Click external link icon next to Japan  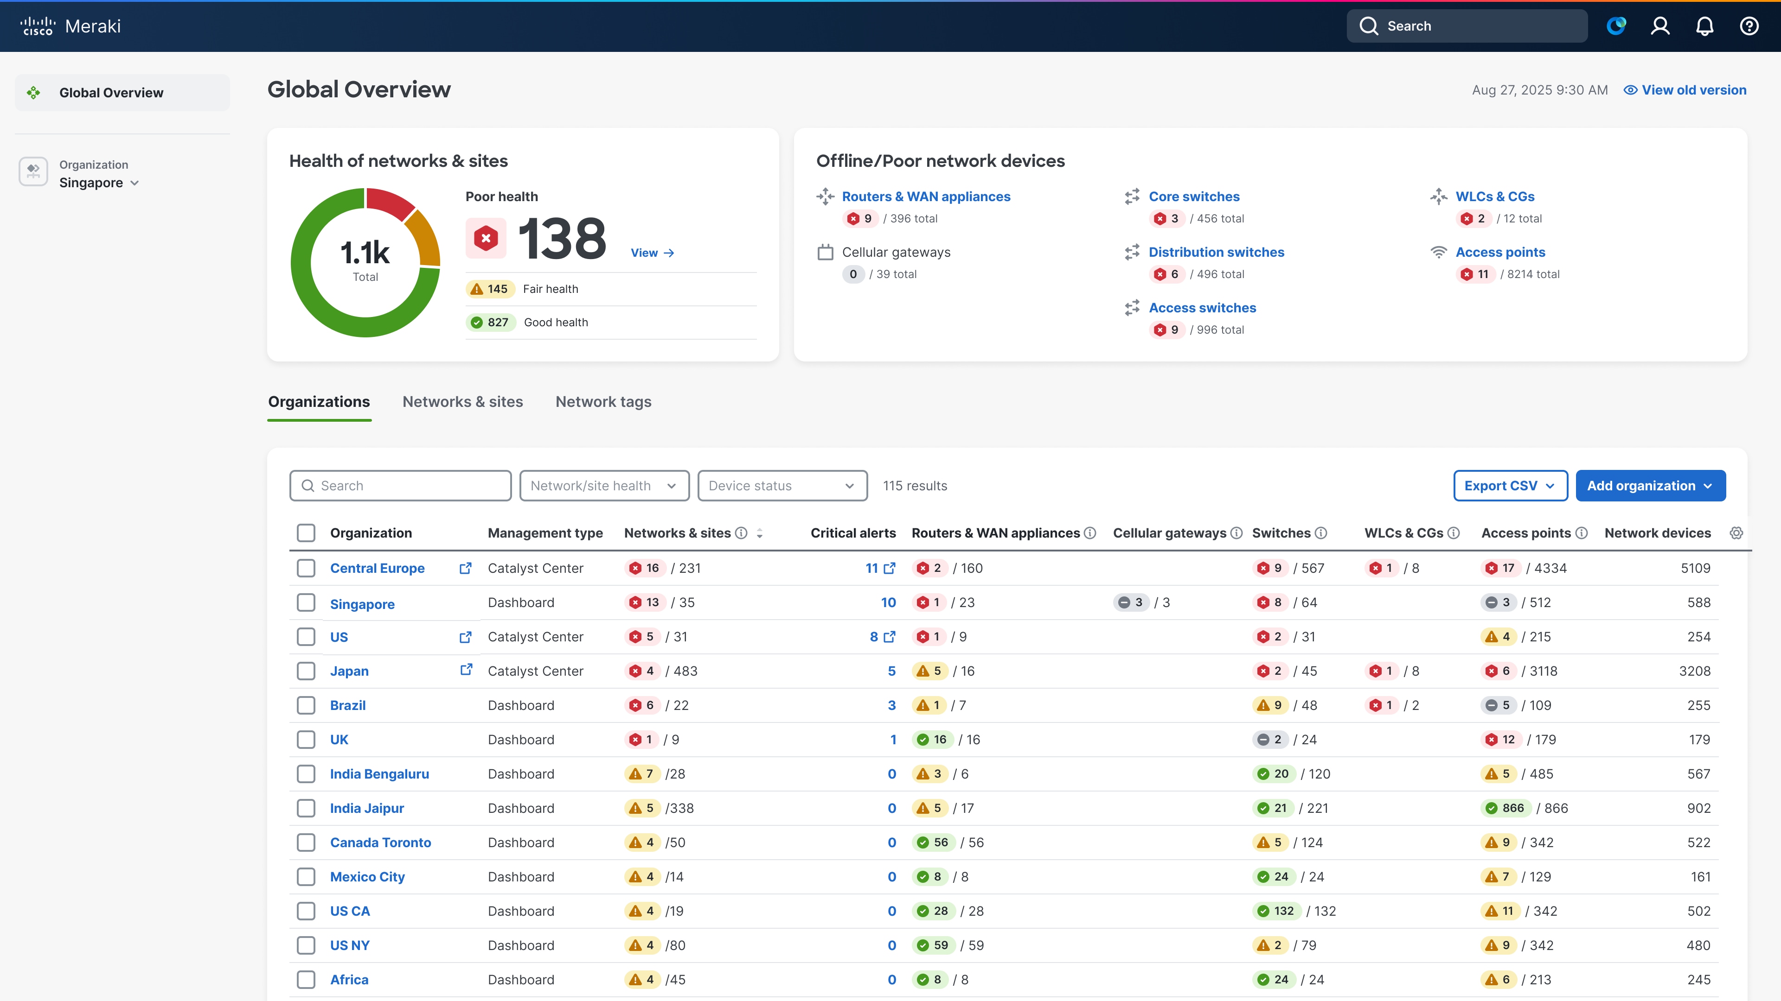click(466, 670)
